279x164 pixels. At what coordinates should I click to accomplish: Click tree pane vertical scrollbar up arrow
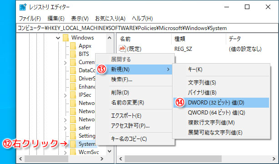pyautogui.click(x=110, y=38)
